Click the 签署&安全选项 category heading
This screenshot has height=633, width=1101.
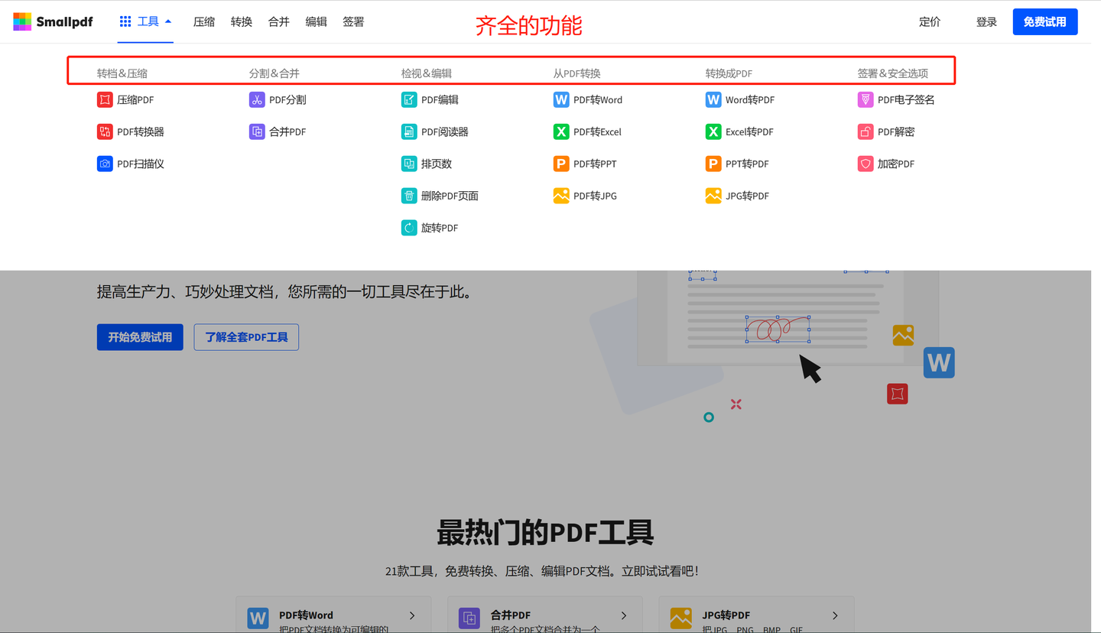(x=893, y=73)
